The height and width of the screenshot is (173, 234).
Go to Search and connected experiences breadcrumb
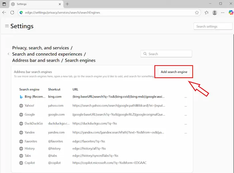[x=47, y=54]
